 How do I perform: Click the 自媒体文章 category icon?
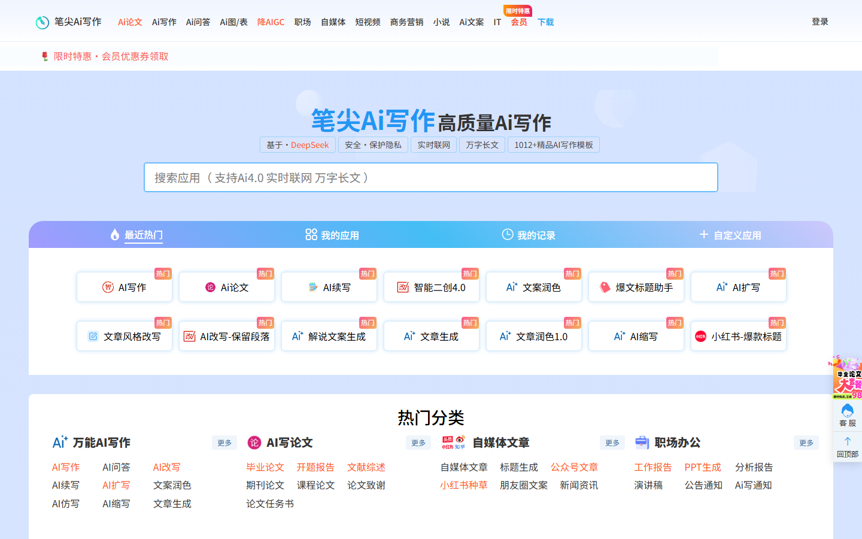[453, 443]
